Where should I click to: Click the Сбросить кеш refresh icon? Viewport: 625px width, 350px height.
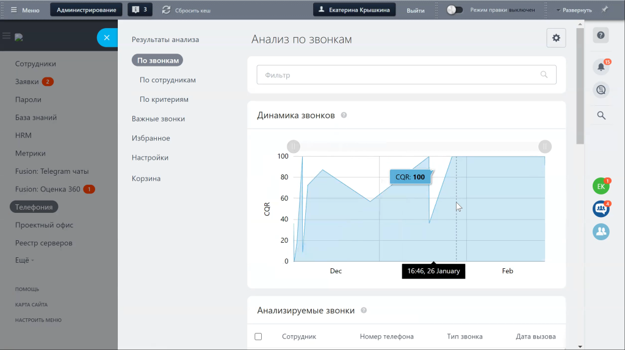click(x=166, y=10)
